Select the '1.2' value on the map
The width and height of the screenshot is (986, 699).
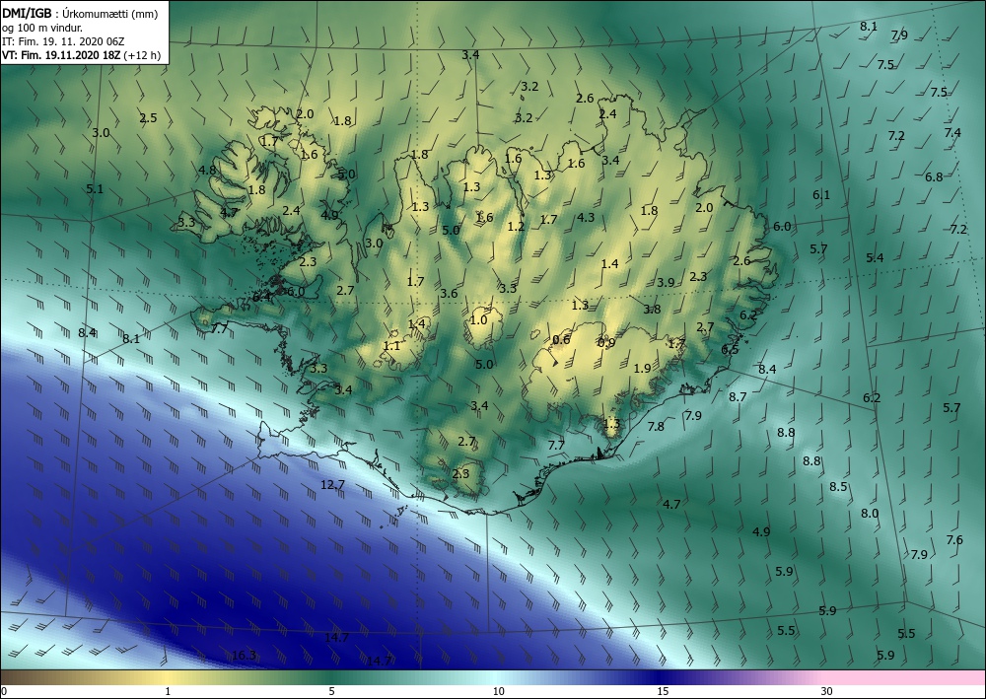pyautogui.click(x=517, y=226)
